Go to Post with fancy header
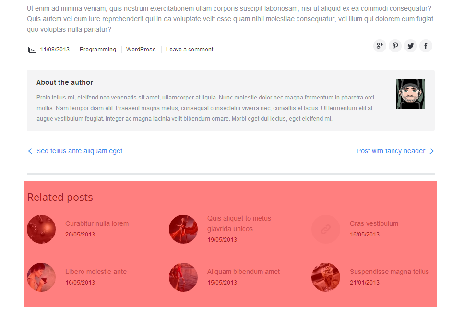 coord(391,151)
